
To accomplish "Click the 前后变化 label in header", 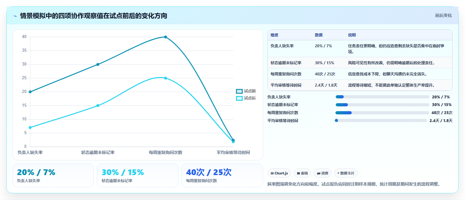I will point(443,15).
